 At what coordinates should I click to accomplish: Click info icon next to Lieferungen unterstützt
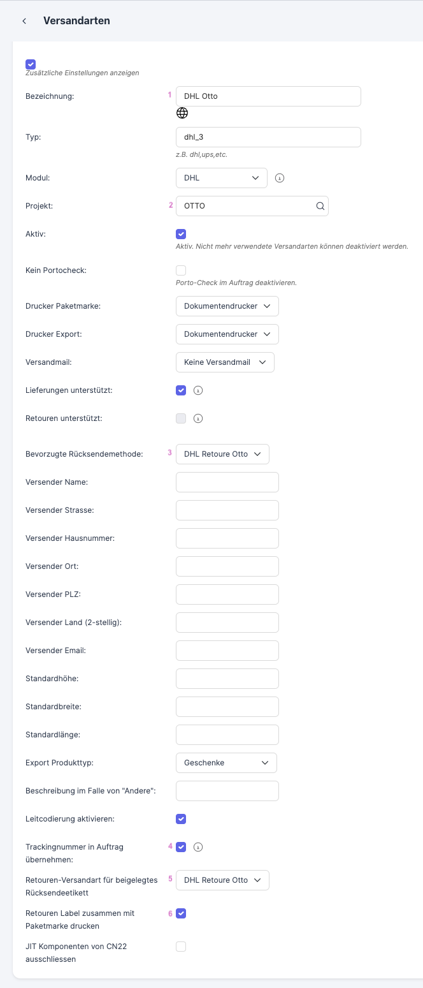point(197,390)
